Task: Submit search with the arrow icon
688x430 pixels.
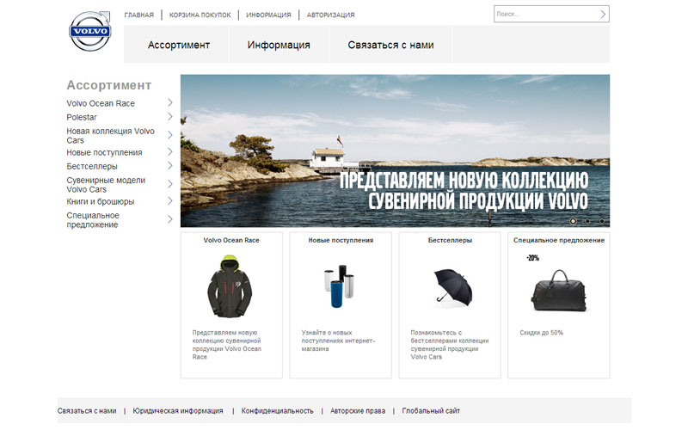Action: tap(603, 14)
